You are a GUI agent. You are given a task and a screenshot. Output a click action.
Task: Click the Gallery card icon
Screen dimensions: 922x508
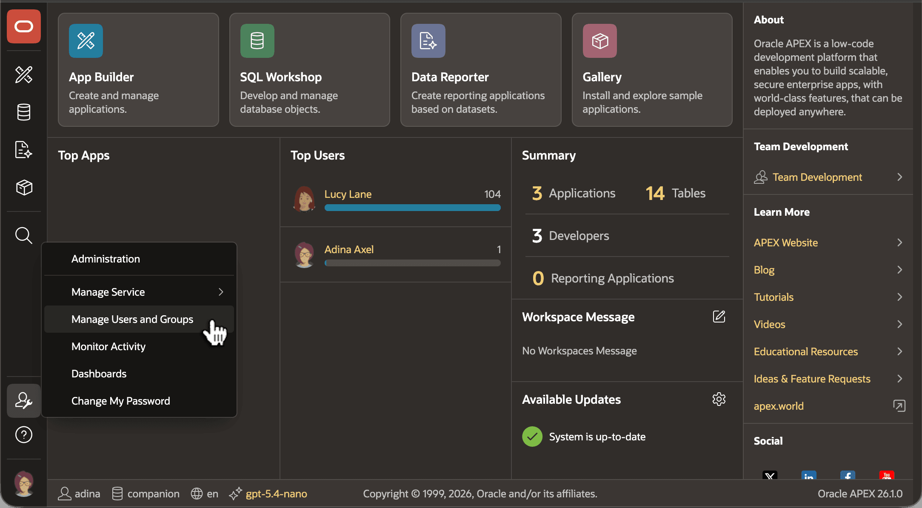click(x=600, y=41)
